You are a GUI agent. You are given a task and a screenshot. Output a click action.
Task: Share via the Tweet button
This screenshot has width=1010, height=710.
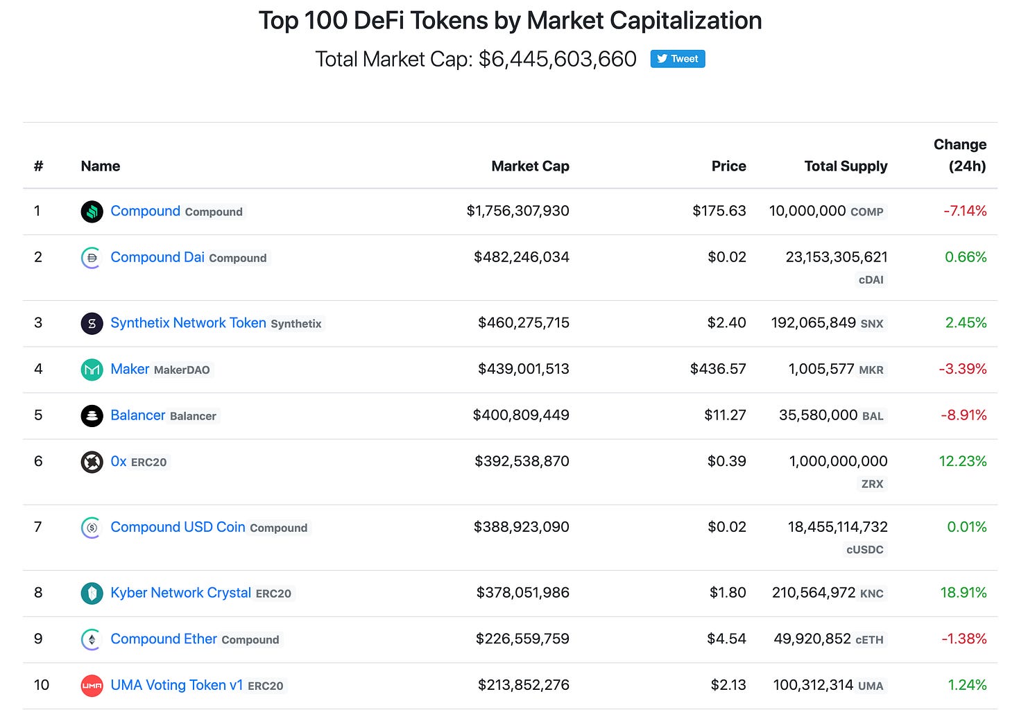point(678,59)
